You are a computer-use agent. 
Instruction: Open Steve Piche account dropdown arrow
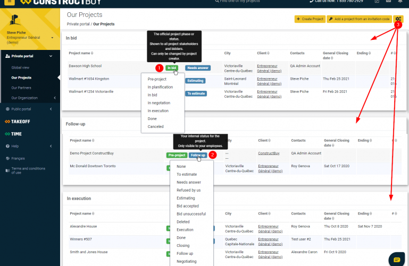click(x=52, y=38)
